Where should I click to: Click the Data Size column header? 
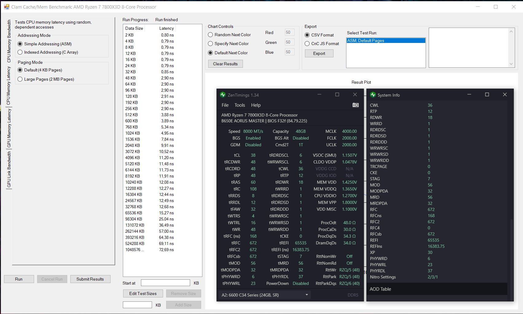(134, 28)
